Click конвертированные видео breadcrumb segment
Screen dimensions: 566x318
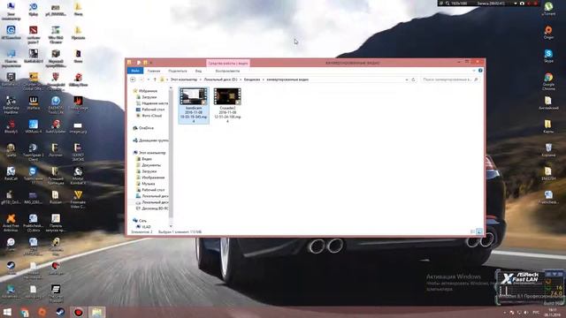pyautogui.click(x=287, y=79)
